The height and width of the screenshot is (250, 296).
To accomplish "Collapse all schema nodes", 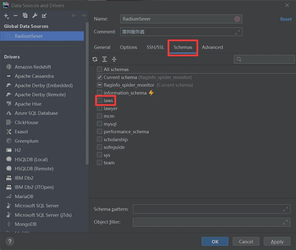I will click(x=114, y=59).
